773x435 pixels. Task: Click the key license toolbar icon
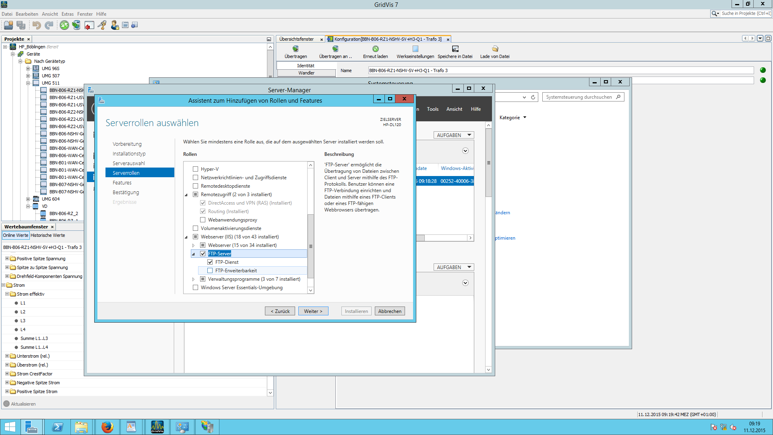coord(102,25)
